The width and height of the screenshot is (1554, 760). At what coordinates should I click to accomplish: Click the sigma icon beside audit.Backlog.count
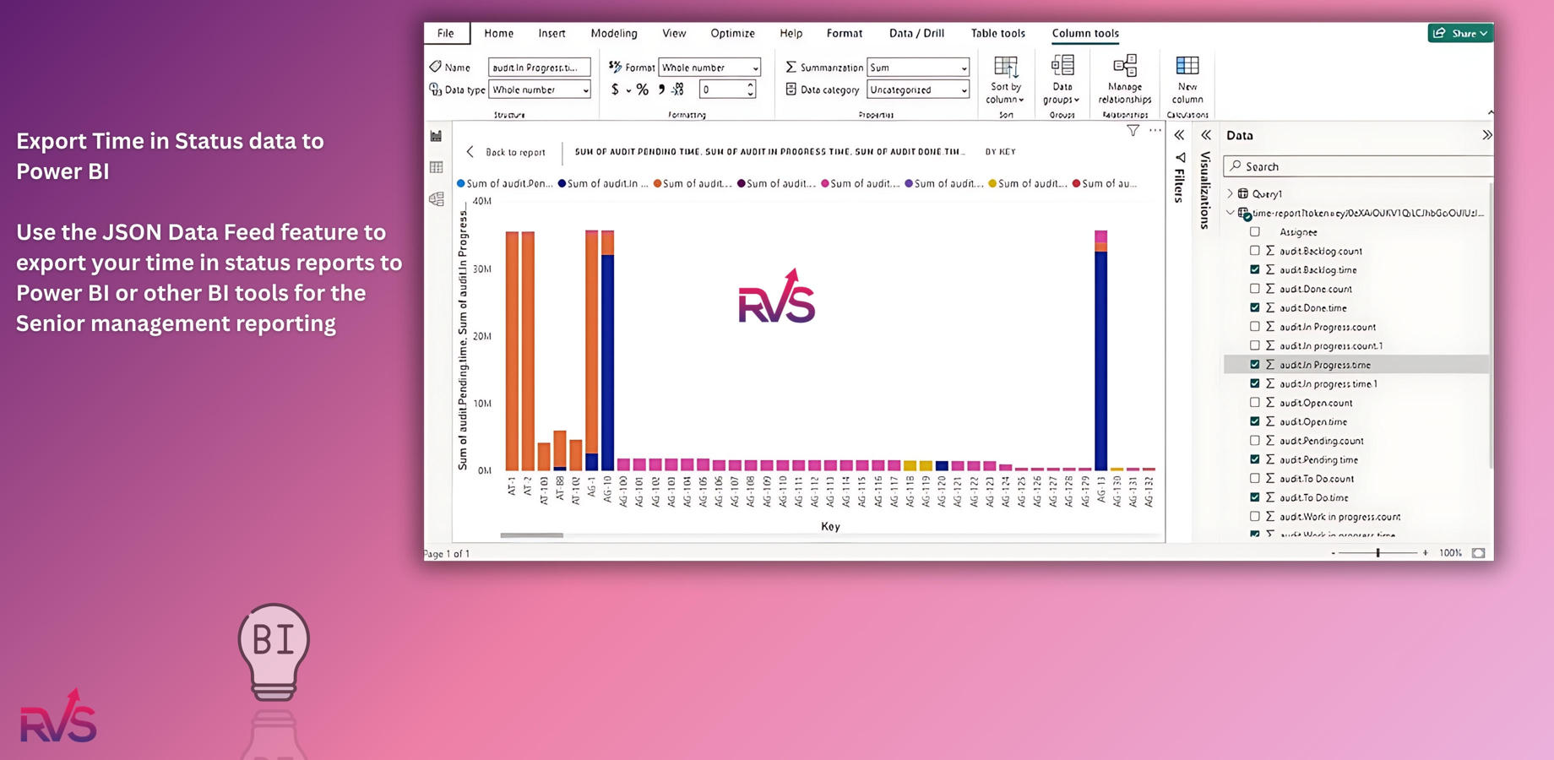1269,251
